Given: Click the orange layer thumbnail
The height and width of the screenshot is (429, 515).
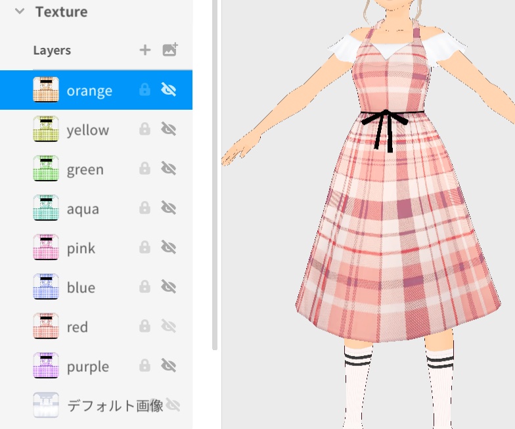Looking at the screenshot, I should tap(46, 89).
